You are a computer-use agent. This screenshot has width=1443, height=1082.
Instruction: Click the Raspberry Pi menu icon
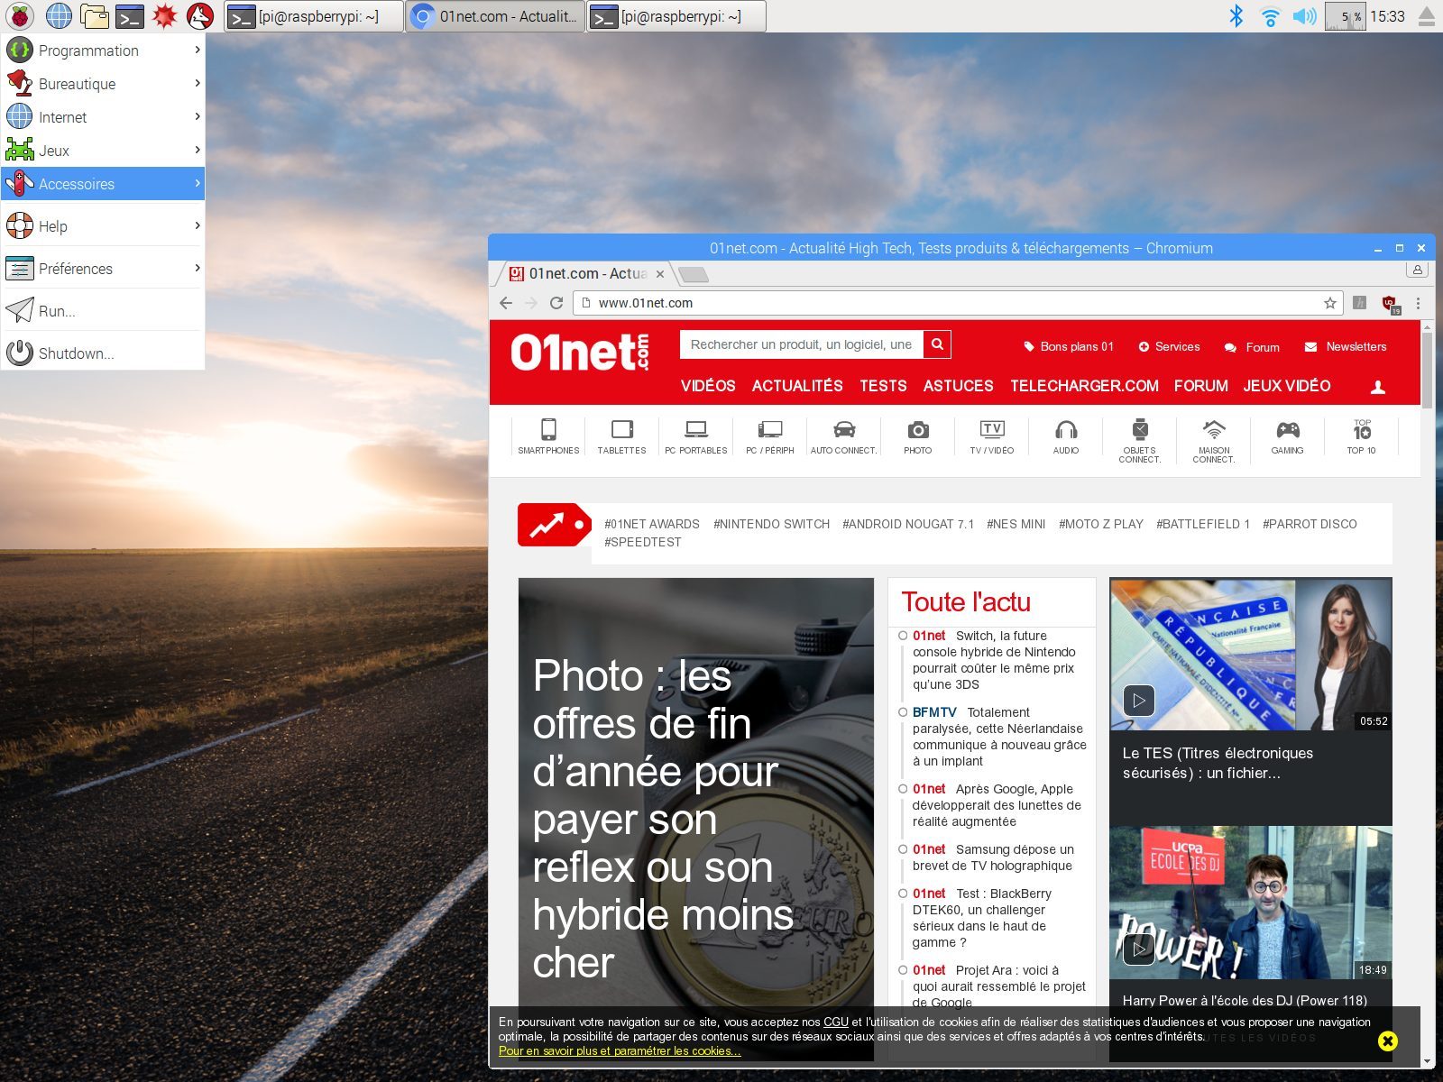pos(19,15)
